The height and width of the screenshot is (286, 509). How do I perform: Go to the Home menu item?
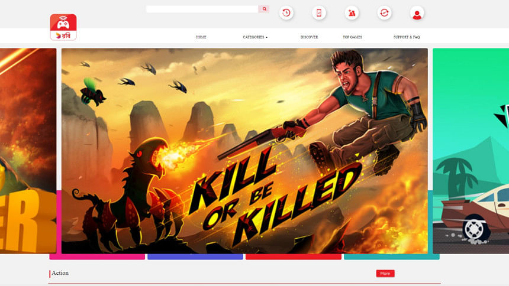201,37
